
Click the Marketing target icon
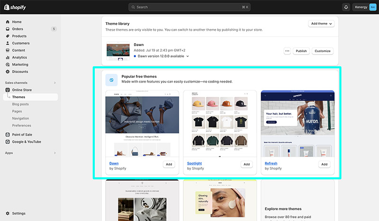[x=8, y=64]
